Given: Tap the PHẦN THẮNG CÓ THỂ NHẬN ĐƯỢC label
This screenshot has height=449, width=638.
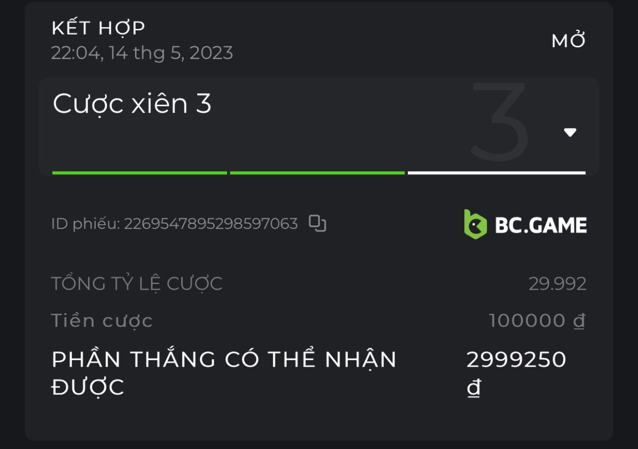Looking at the screenshot, I should pyautogui.click(x=224, y=374).
